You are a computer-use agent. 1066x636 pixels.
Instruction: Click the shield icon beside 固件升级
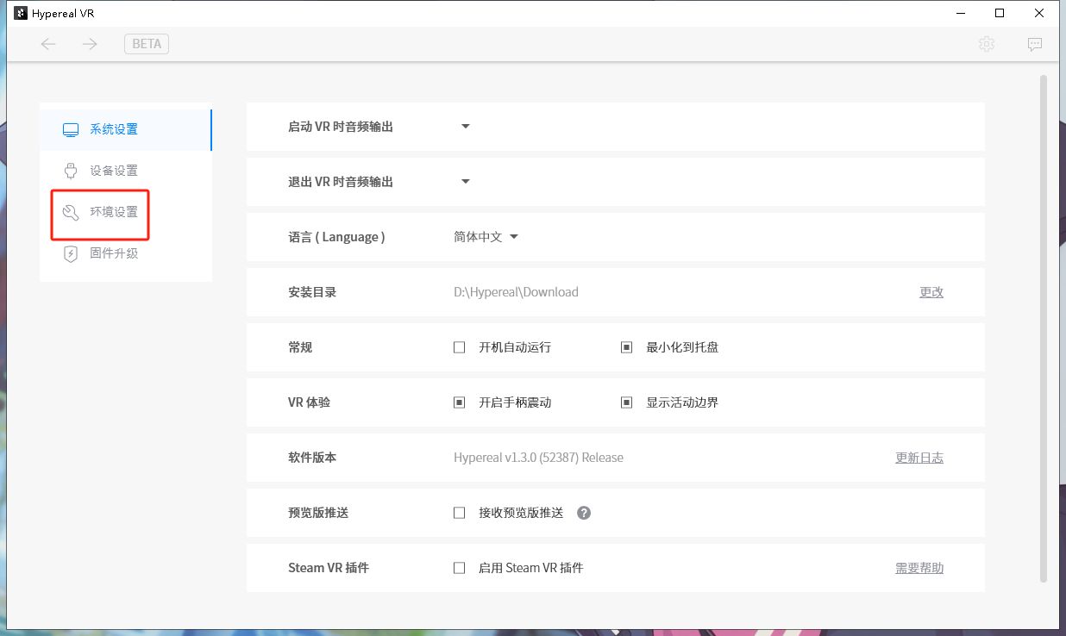pyautogui.click(x=71, y=253)
